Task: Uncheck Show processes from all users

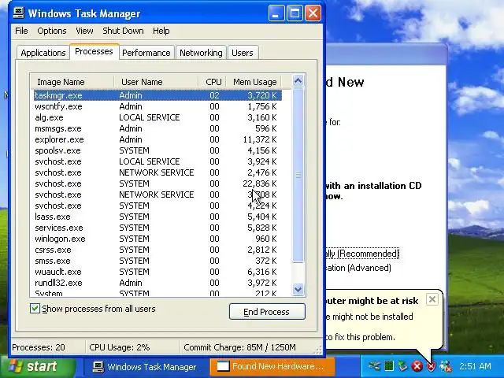Action: click(35, 309)
